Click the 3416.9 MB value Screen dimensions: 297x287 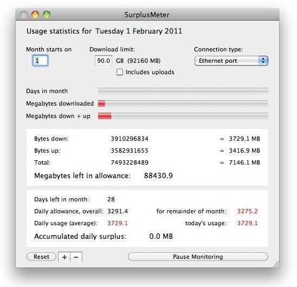pyautogui.click(x=244, y=151)
